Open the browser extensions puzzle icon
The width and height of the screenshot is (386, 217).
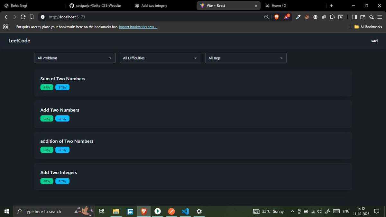(x=332, y=17)
